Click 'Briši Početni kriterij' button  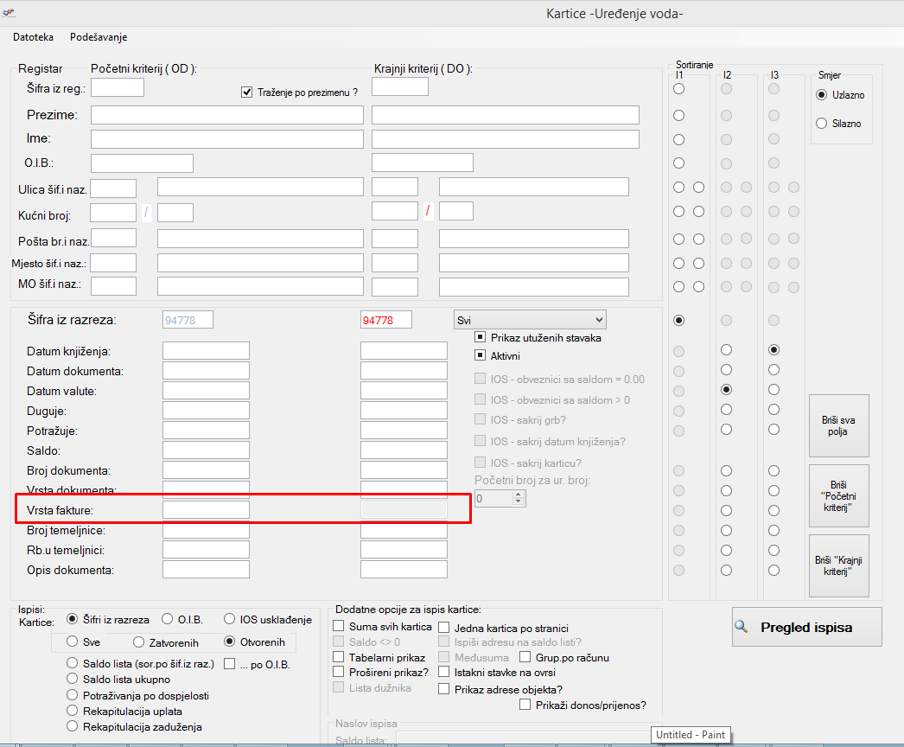click(838, 495)
